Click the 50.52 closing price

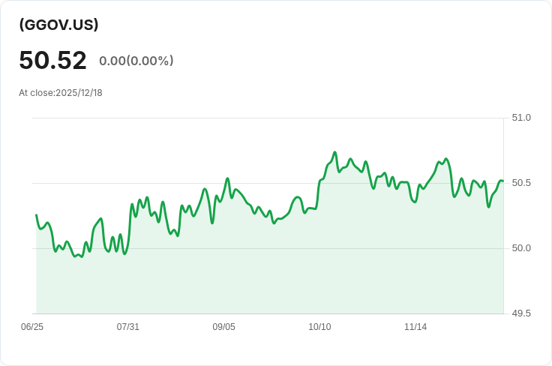point(52,61)
